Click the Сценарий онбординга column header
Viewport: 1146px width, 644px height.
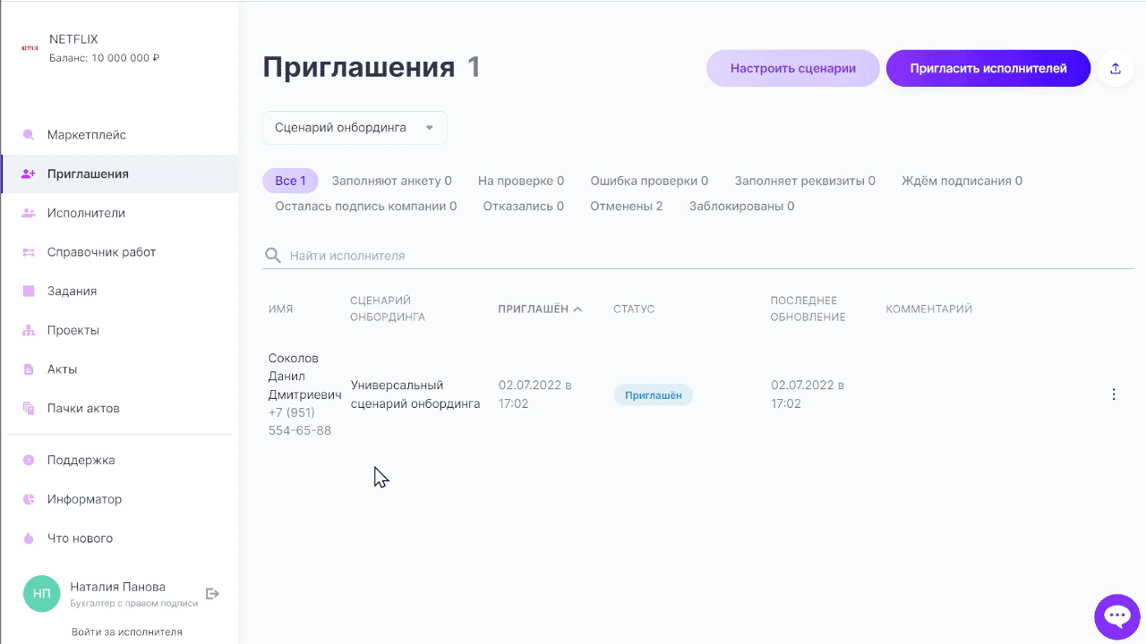click(388, 309)
